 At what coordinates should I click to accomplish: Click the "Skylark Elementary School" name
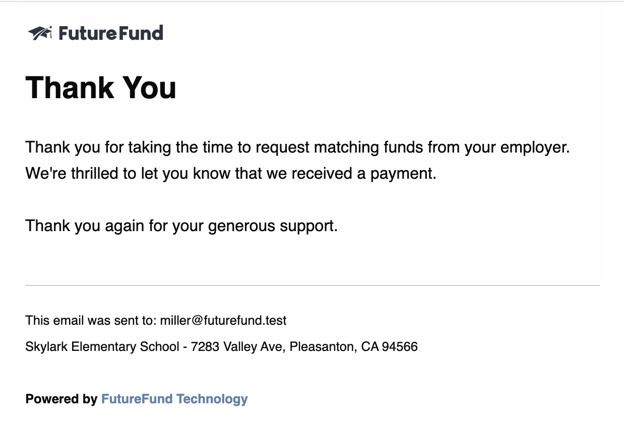(102, 346)
